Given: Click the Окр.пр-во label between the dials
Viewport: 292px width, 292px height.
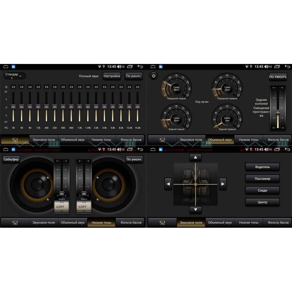Looking at the screenshot, I should [202, 102].
